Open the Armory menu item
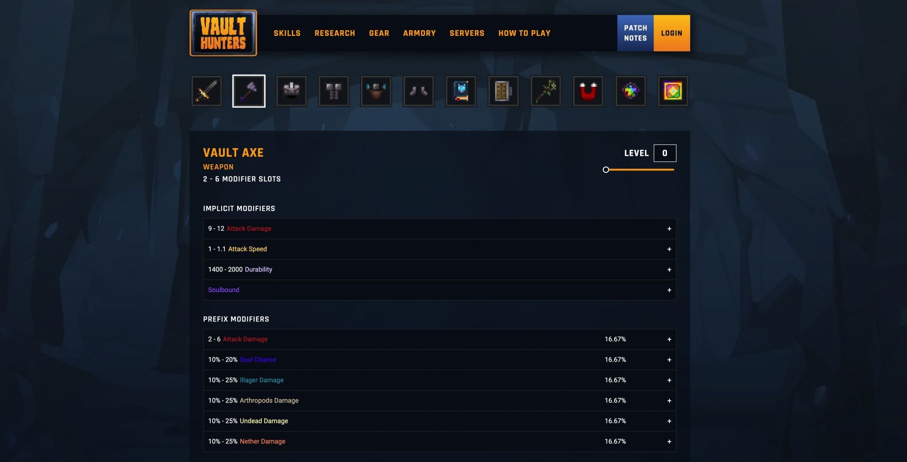Viewport: 907px width, 462px height. pos(419,33)
